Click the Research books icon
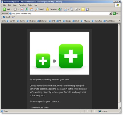 (87, 9)
